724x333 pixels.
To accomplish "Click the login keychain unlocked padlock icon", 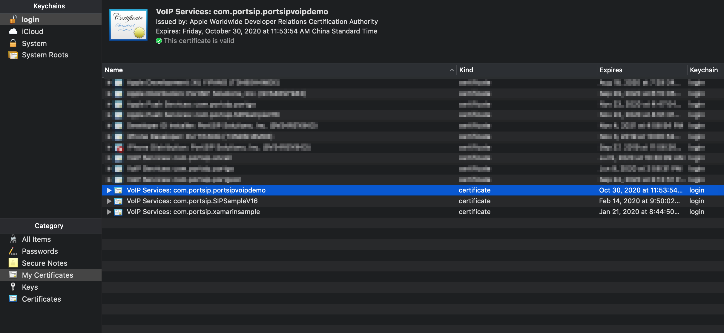I will click(13, 19).
